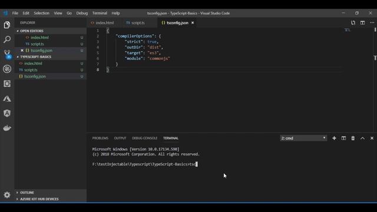The height and width of the screenshot is (212, 377).
Task: Click the "target" line in editor
Action: click(x=143, y=53)
